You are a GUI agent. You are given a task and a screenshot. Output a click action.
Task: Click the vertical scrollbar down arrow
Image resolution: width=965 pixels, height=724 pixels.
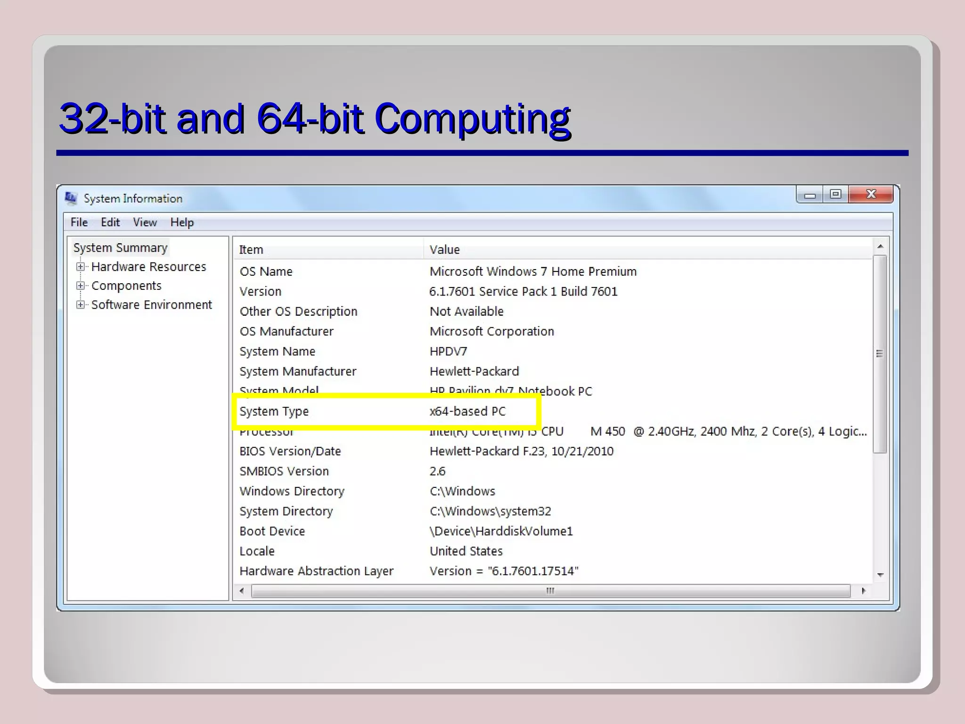(880, 575)
